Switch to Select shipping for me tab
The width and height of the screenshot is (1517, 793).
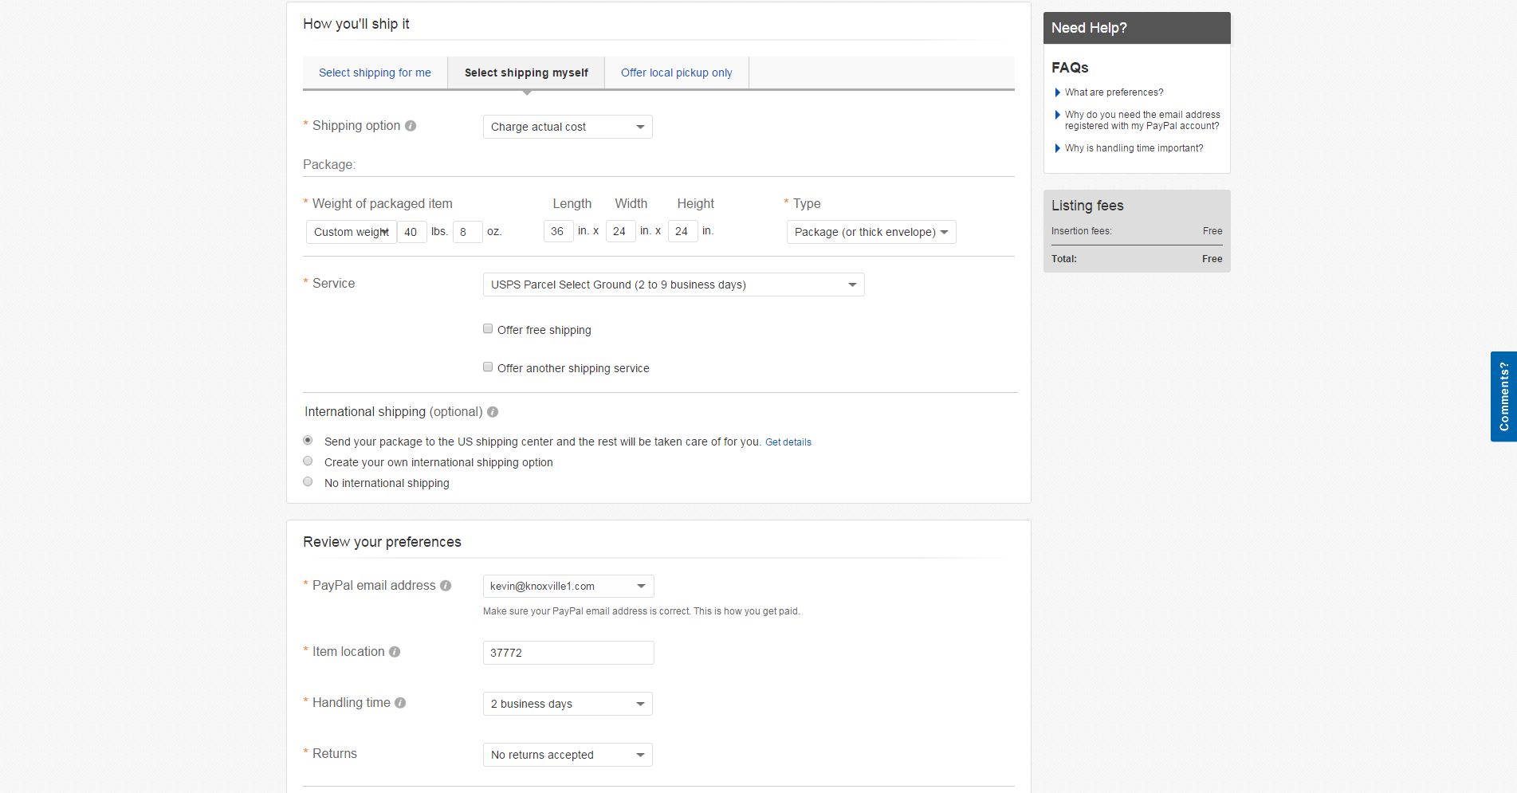375,73
